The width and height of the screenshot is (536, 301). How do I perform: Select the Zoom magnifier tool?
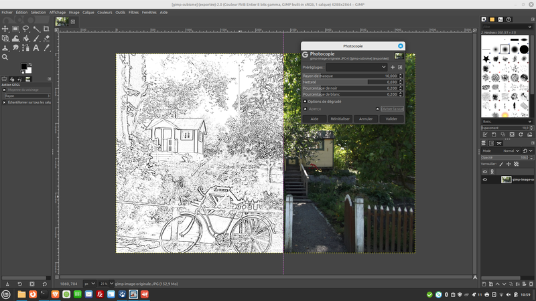[6, 57]
